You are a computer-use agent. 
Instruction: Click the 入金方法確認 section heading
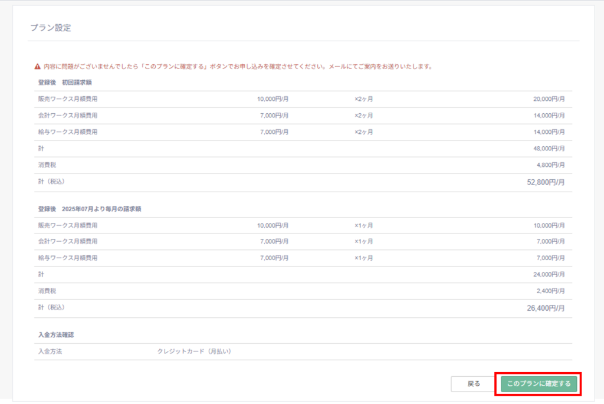(x=56, y=335)
